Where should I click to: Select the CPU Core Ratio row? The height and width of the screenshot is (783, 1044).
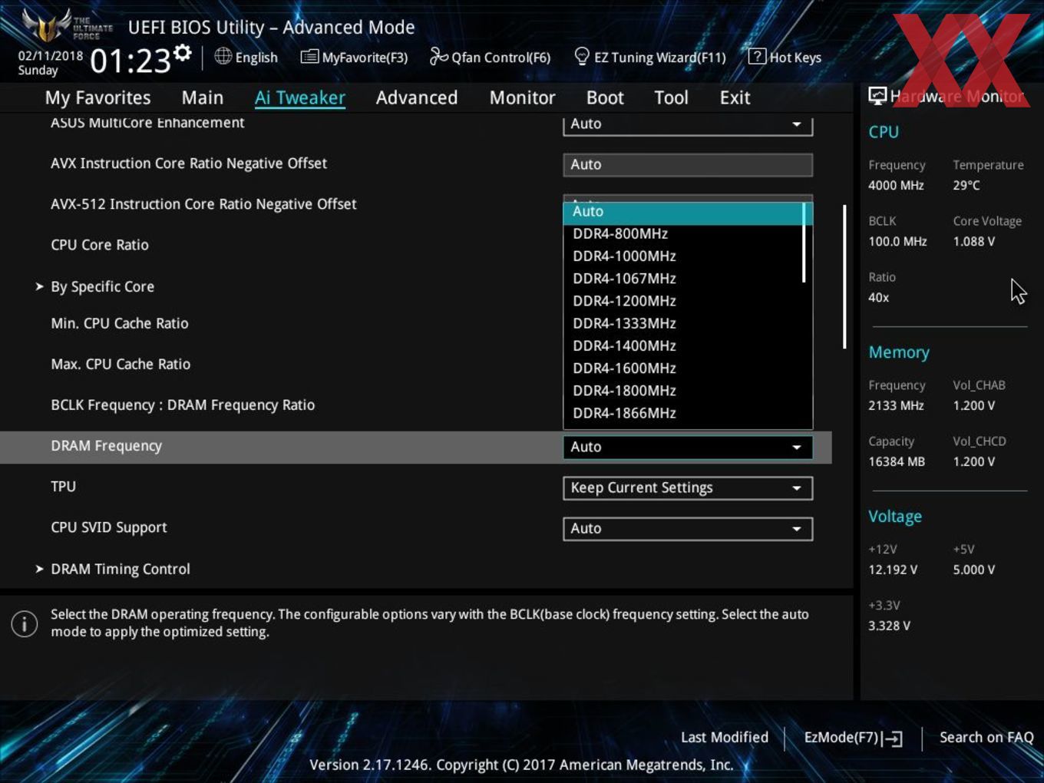pos(100,245)
